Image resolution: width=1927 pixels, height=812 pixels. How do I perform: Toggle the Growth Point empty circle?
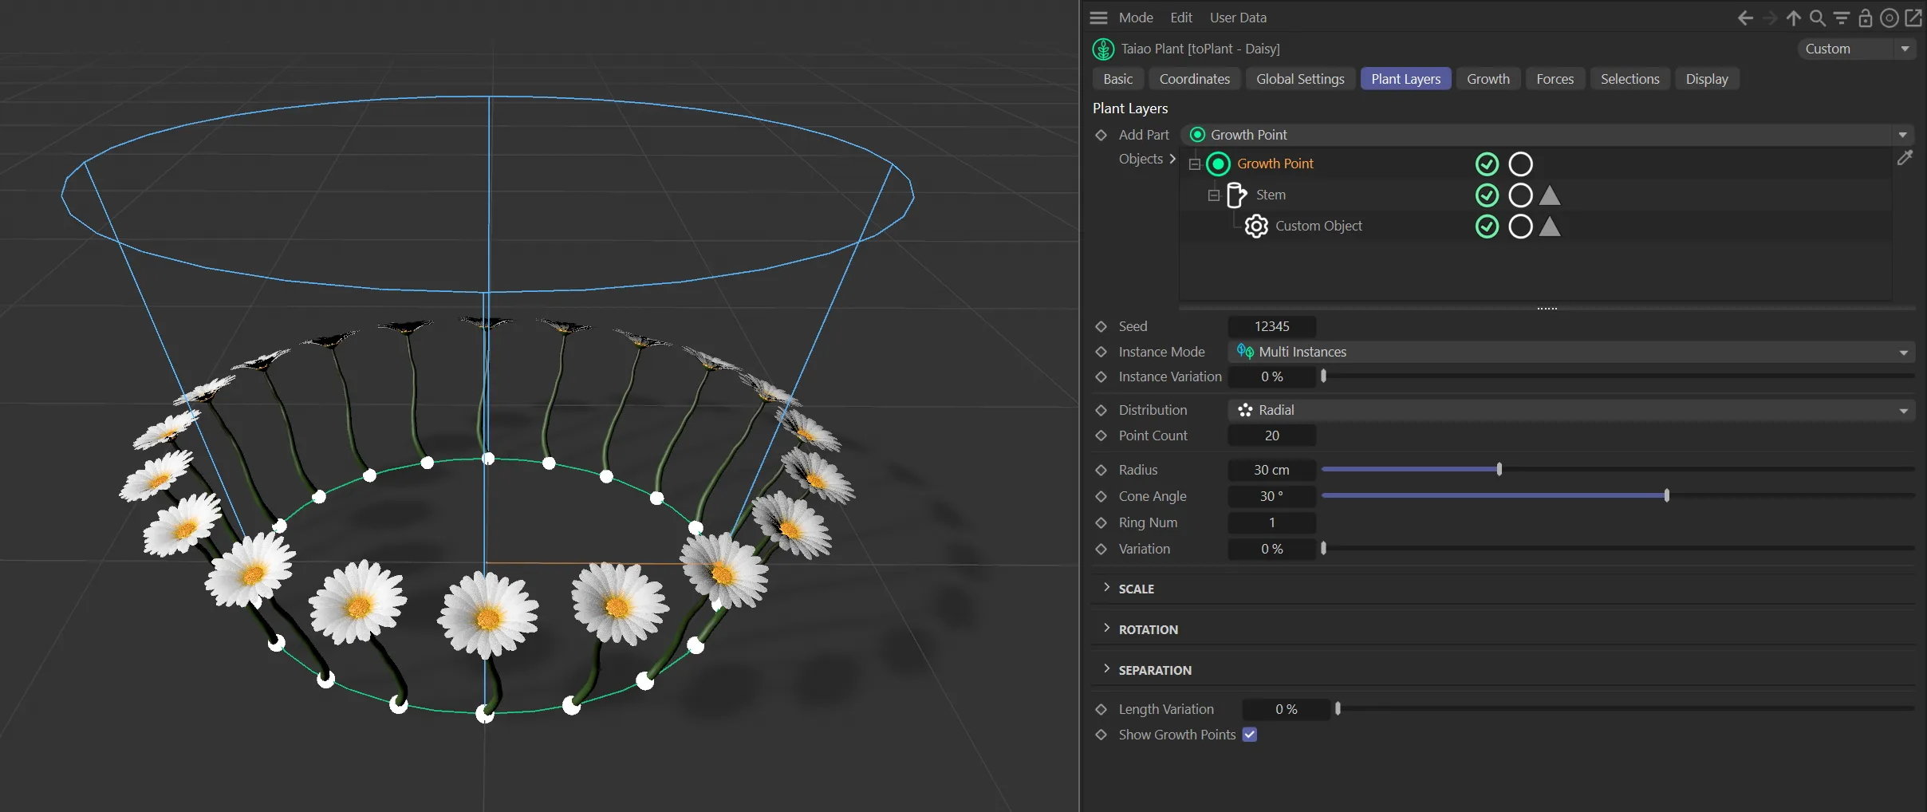[x=1520, y=164]
